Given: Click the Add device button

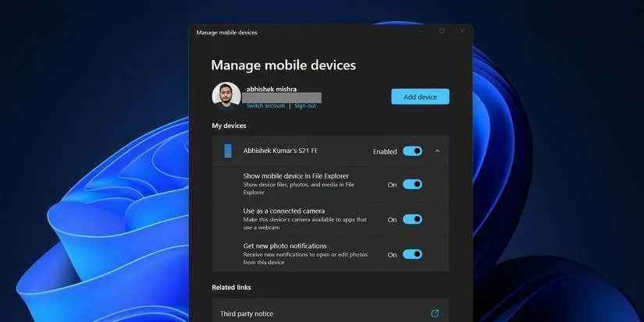Looking at the screenshot, I should tap(420, 97).
